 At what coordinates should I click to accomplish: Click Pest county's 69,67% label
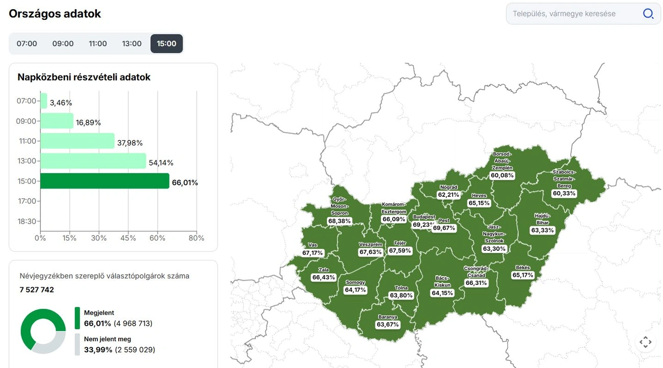(x=444, y=228)
